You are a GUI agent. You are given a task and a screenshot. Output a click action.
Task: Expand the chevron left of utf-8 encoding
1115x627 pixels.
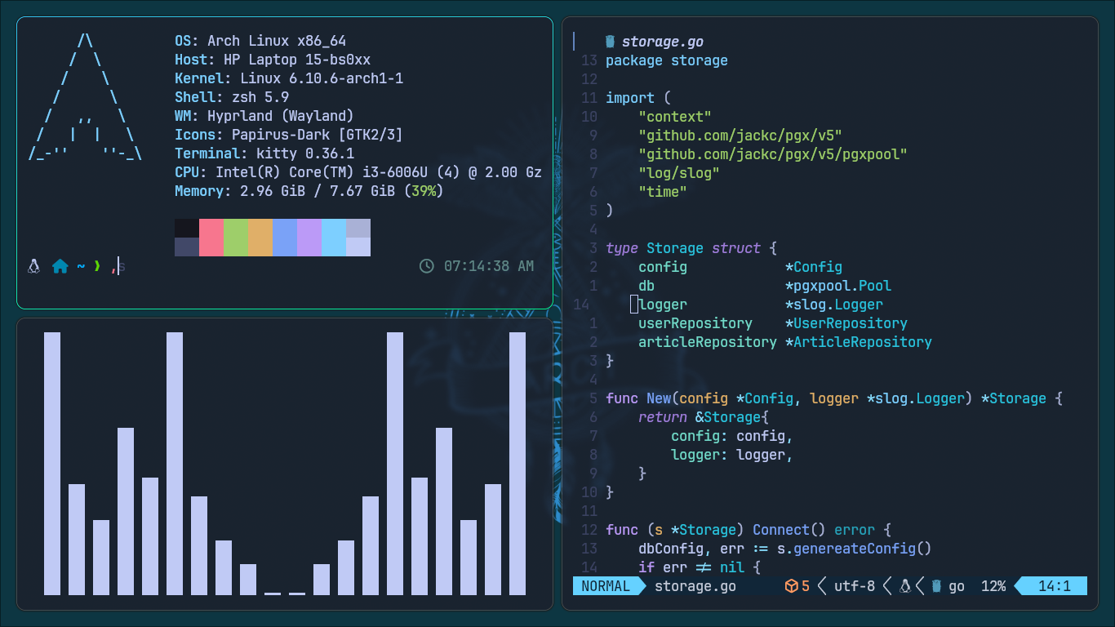click(821, 586)
